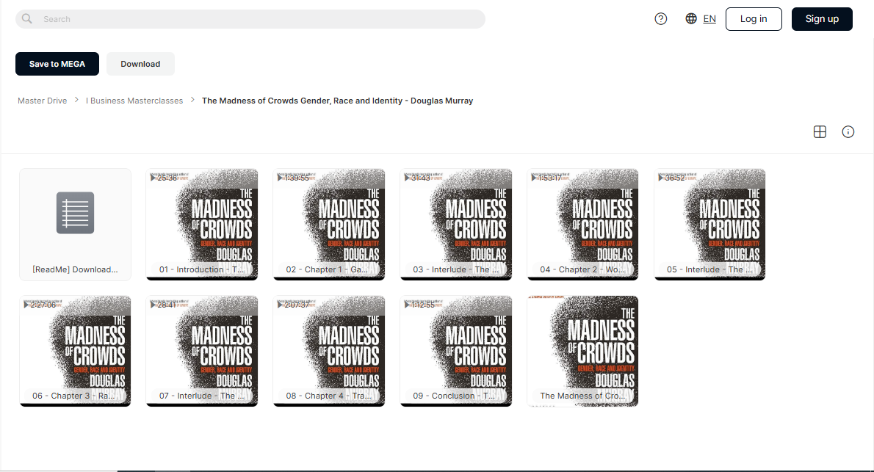Go to Master Drive breadcrumb
The image size is (874, 472).
pyautogui.click(x=43, y=101)
